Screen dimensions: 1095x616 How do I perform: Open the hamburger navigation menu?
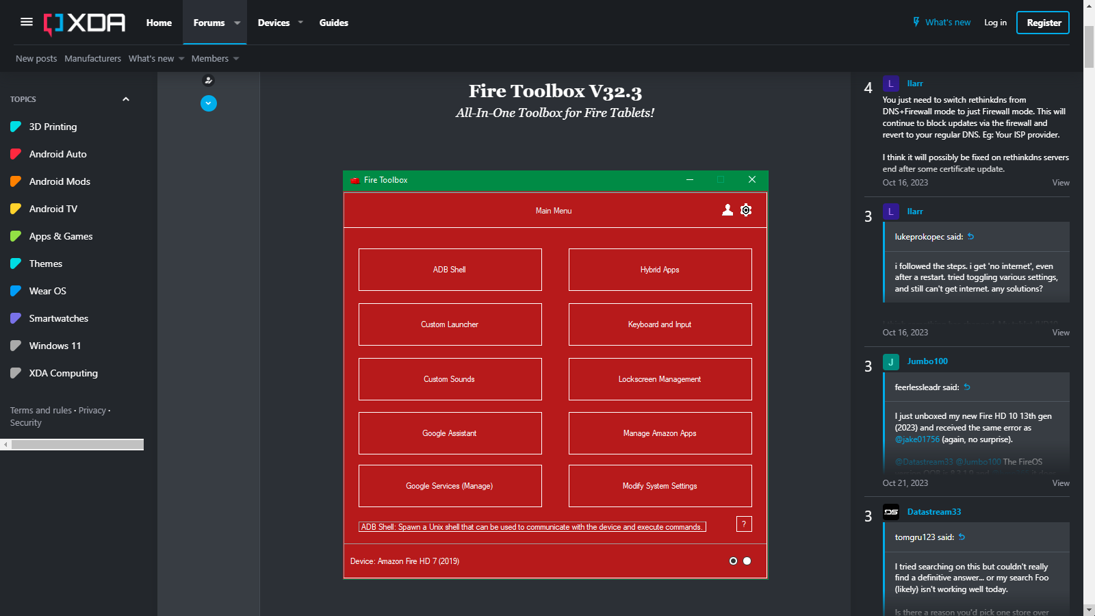point(27,22)
